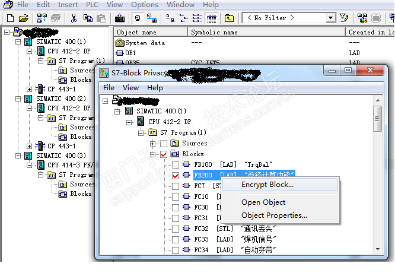
Task: Click scrollbar up arrow in Block Privacy
Action: tap(378, 100)
